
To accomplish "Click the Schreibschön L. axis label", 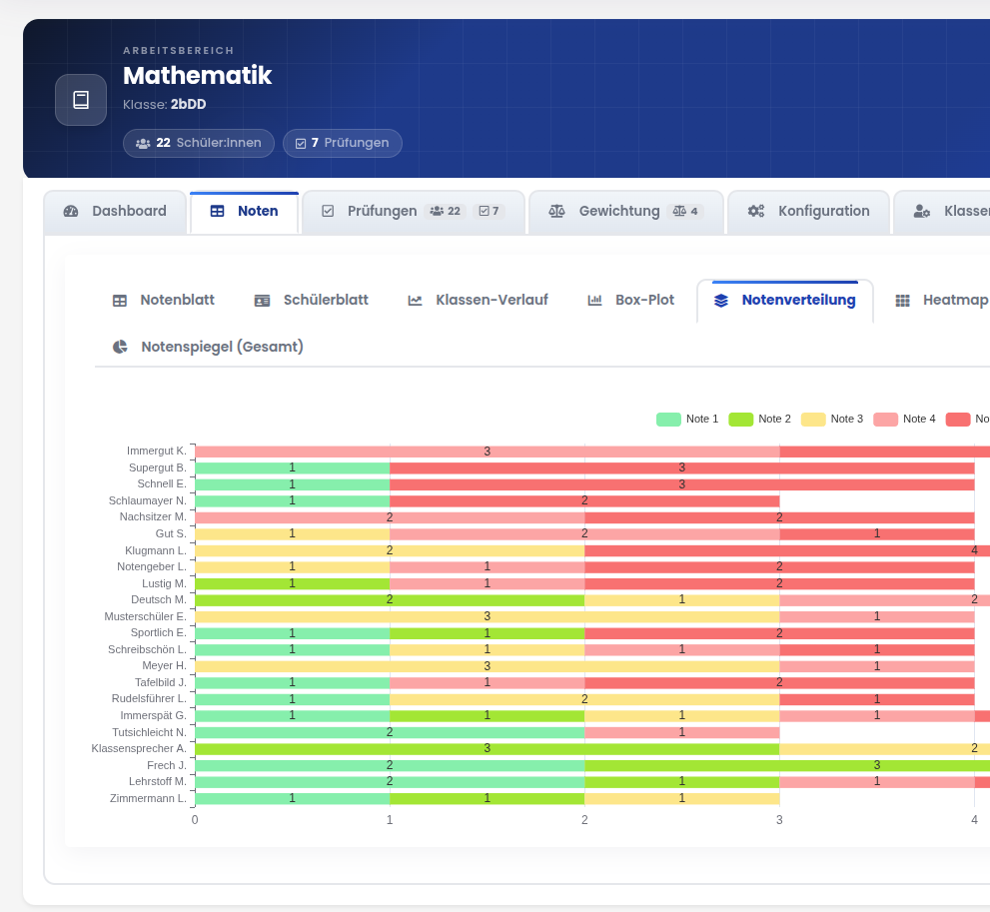I will click(x=147, y=649).
